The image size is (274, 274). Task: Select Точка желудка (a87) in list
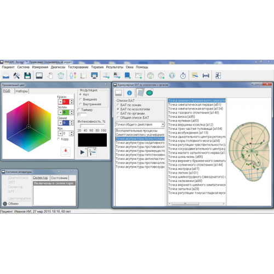point(184,169)
